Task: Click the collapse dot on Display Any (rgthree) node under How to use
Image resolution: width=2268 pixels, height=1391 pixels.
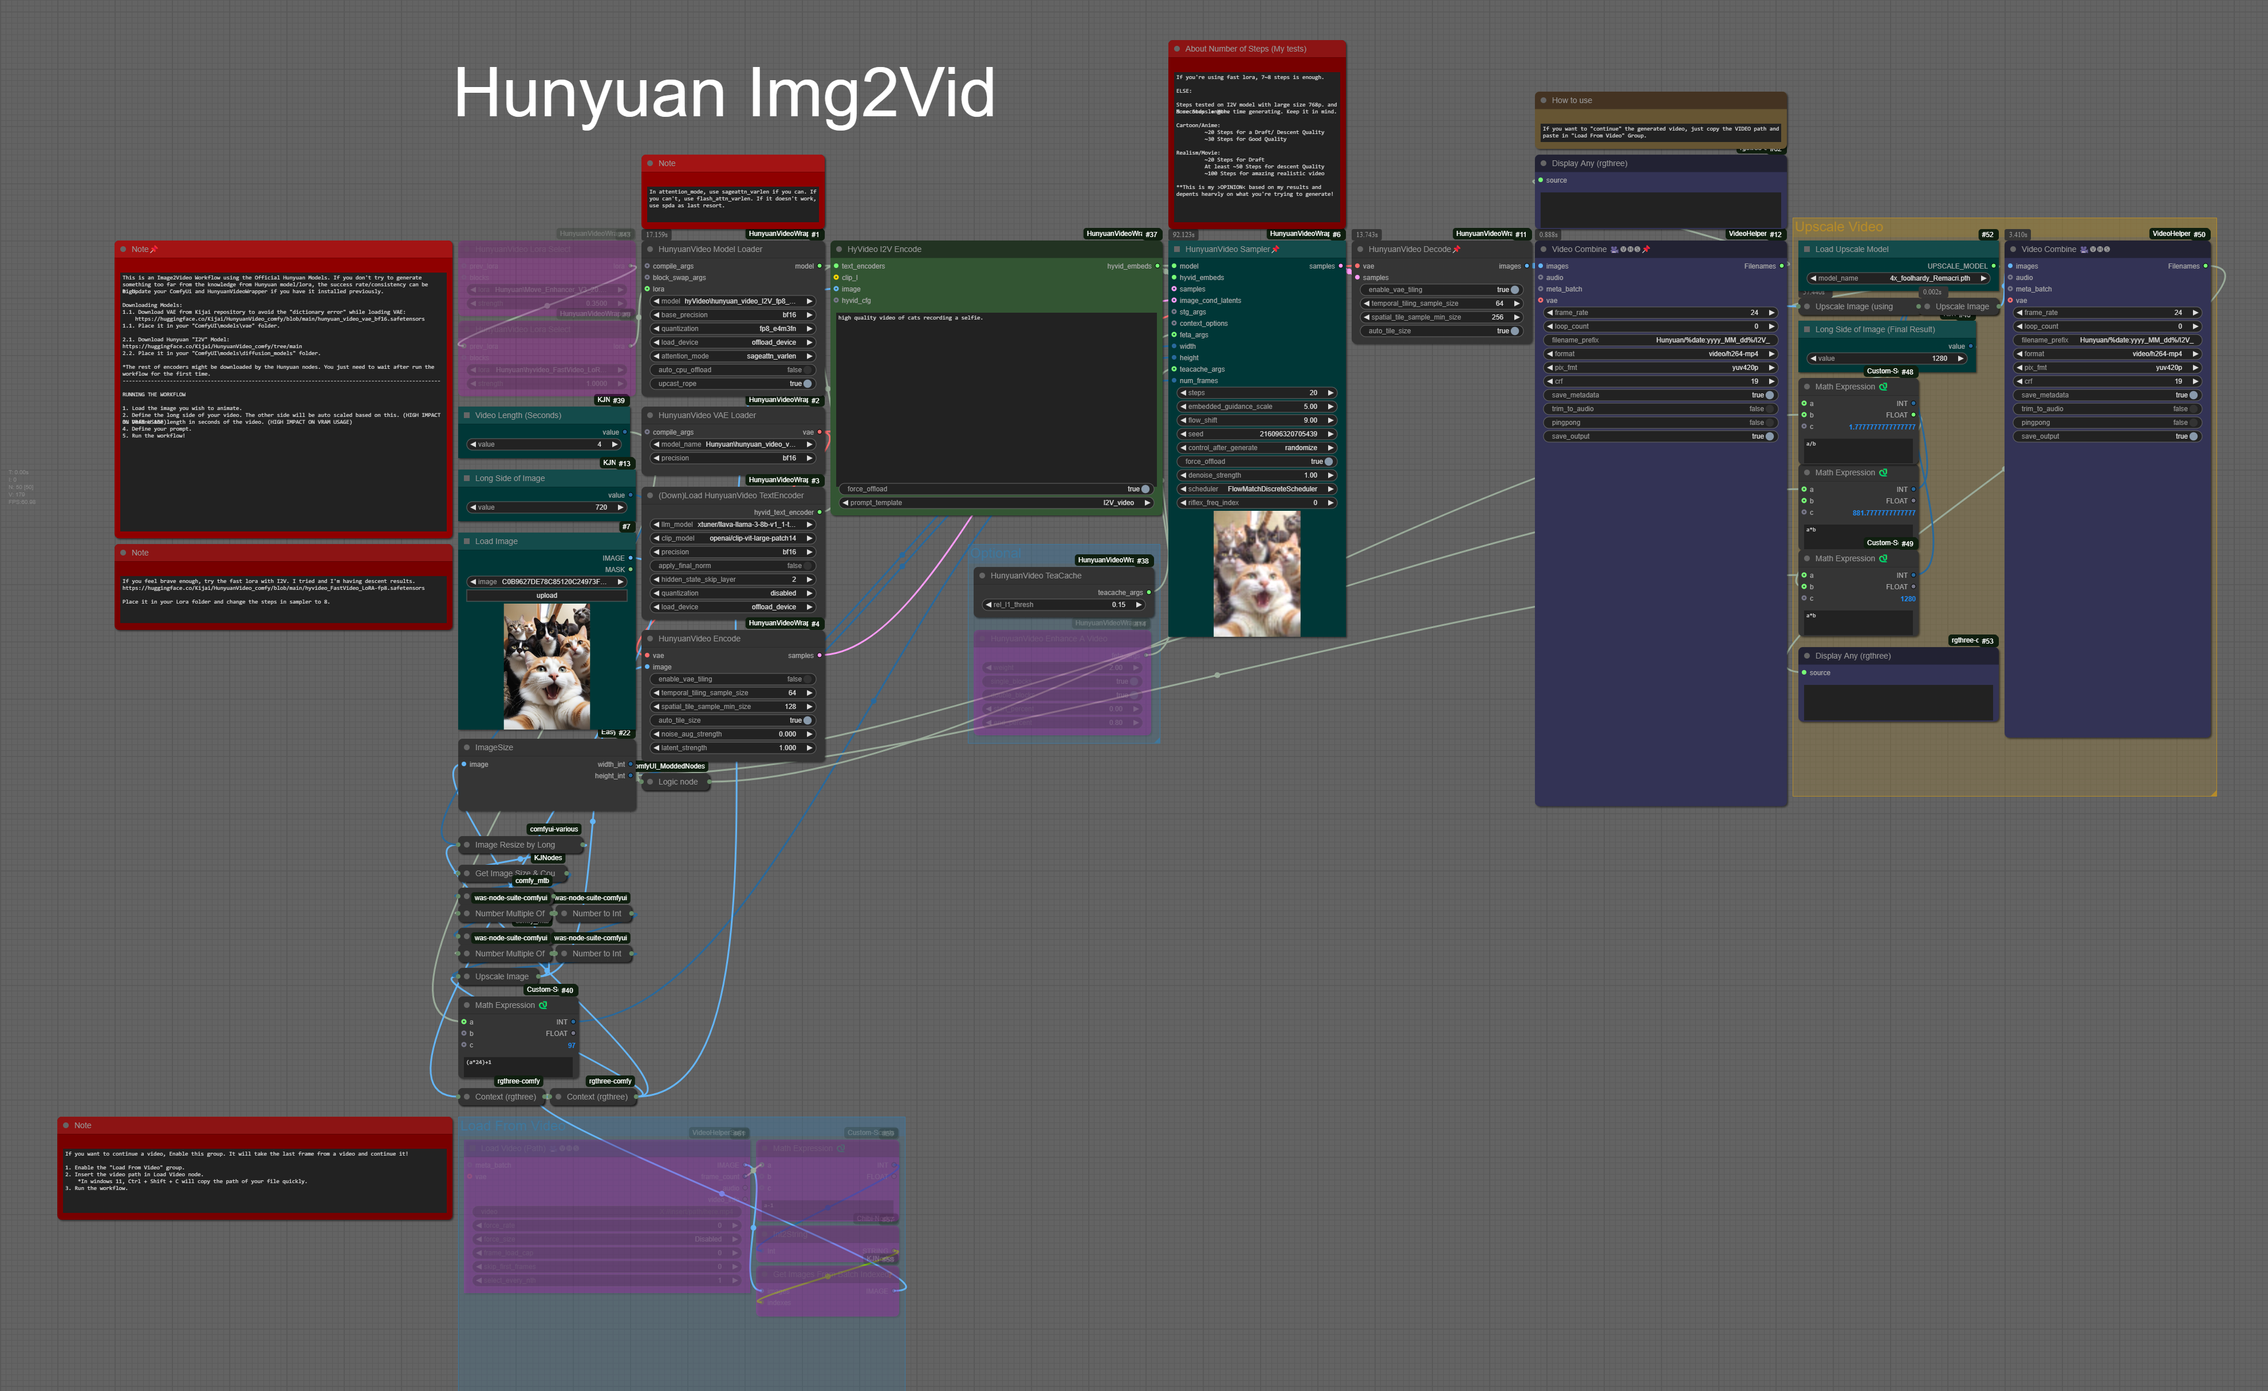Action: [1543, 164]
